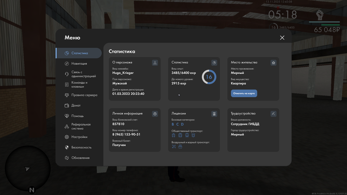This screenshot has width=347, height=195.
Task: Open the Навигация menu section
Action: coord(79,64)
